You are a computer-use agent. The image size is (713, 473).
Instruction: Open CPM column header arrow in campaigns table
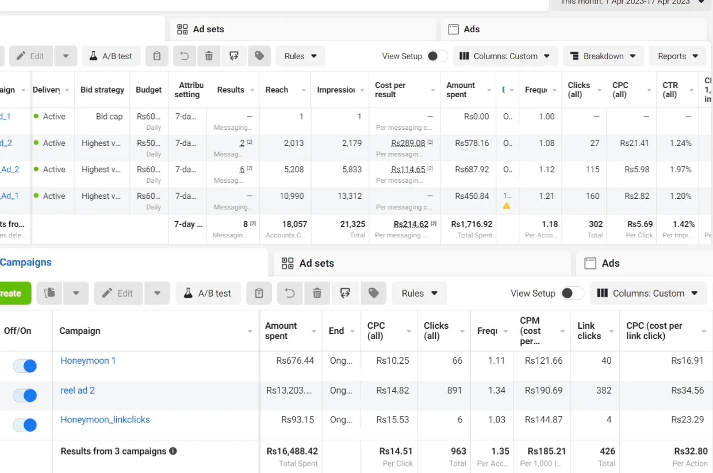(561, 331)
